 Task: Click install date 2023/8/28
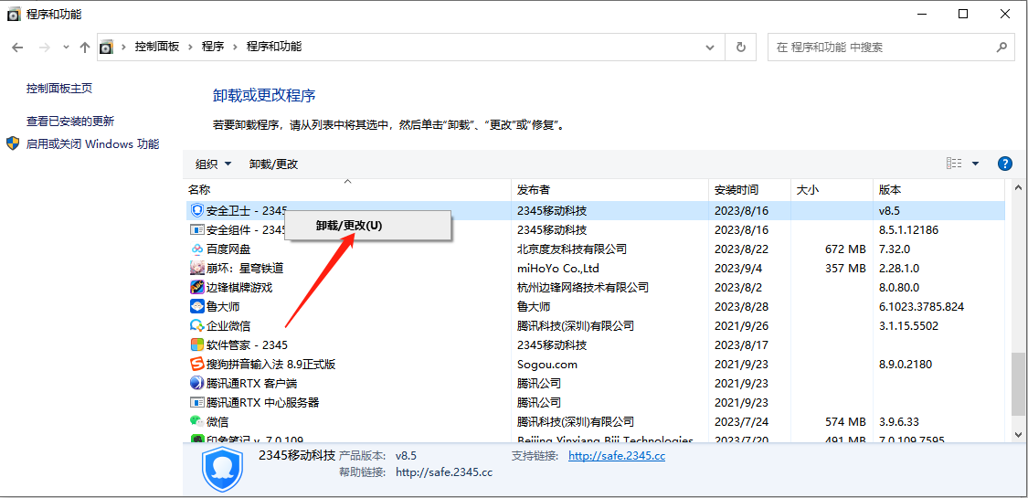coord(741,306)
